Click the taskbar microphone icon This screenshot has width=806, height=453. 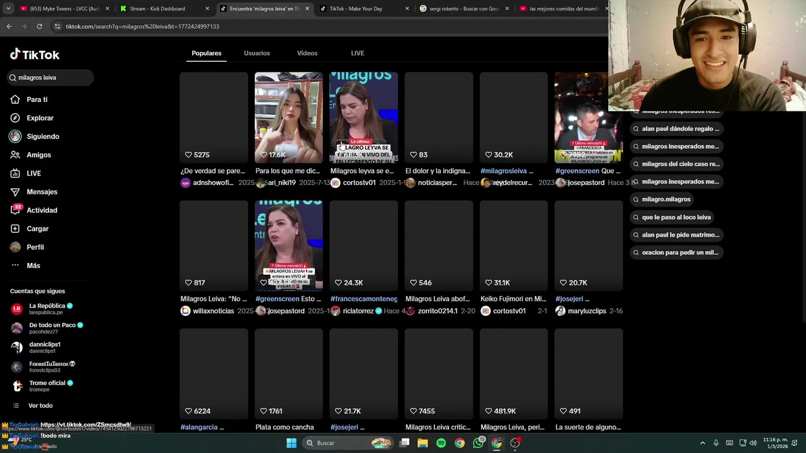[x=716, y=443]
